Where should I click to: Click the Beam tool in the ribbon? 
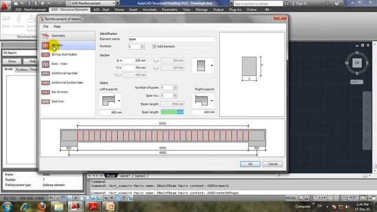pyautogui.click(x=6, y=22)
